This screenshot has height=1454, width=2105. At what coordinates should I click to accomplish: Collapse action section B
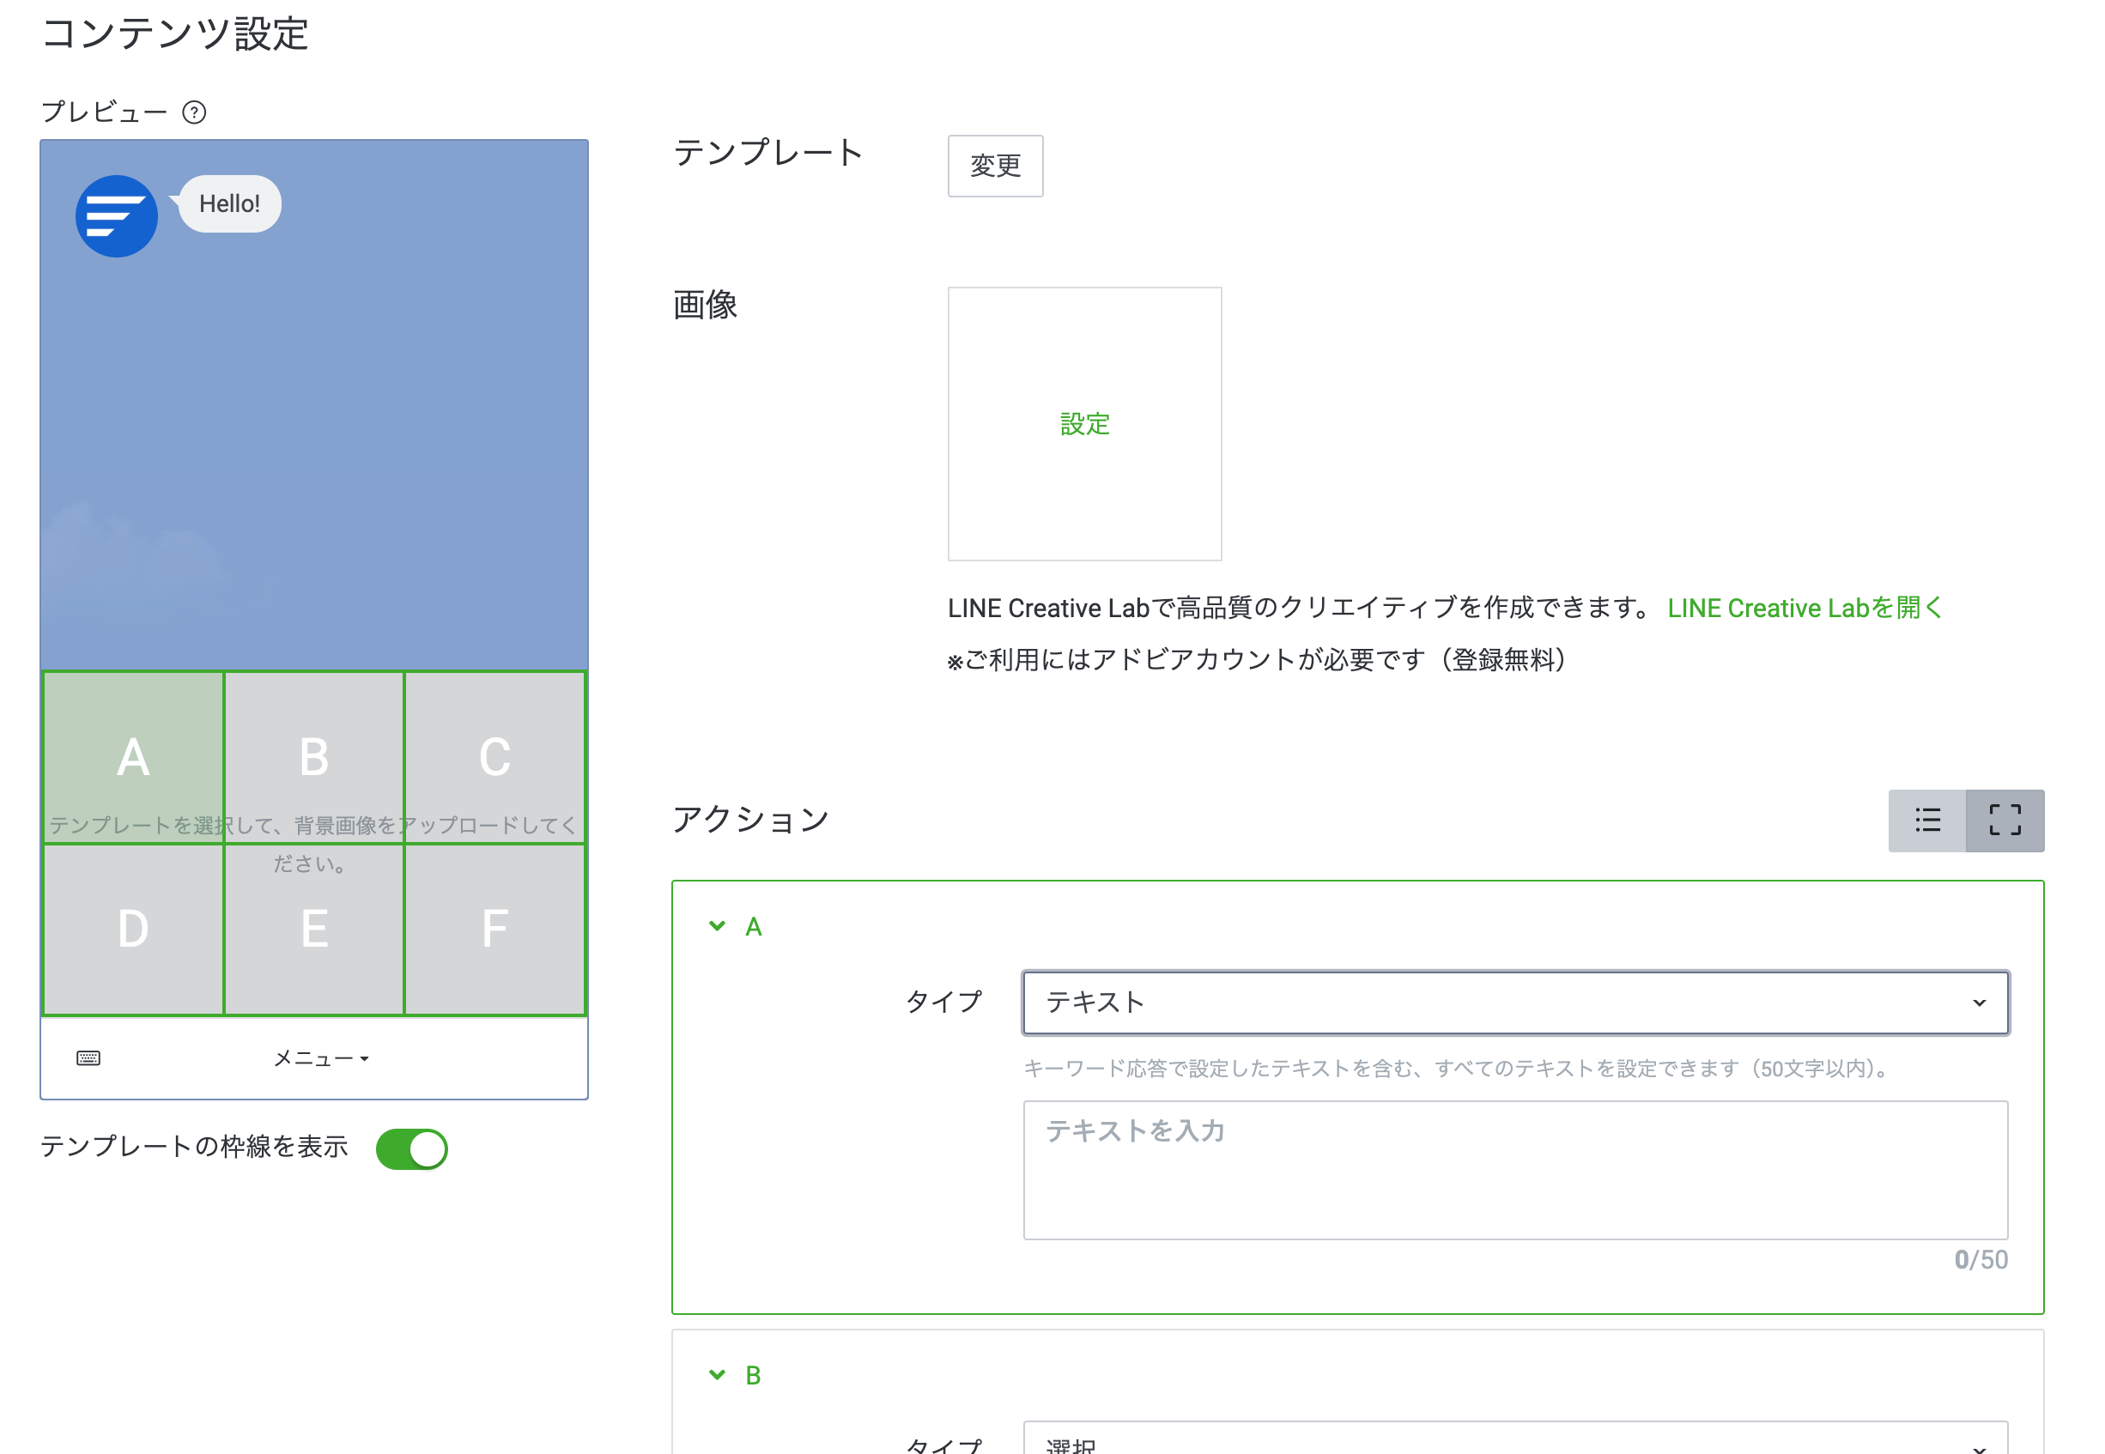click(716, 1374)
